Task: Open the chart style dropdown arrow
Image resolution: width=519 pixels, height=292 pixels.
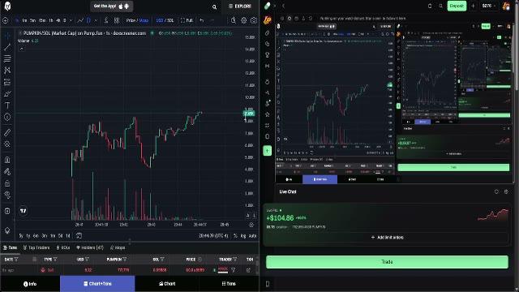Action: pos(96,20)
